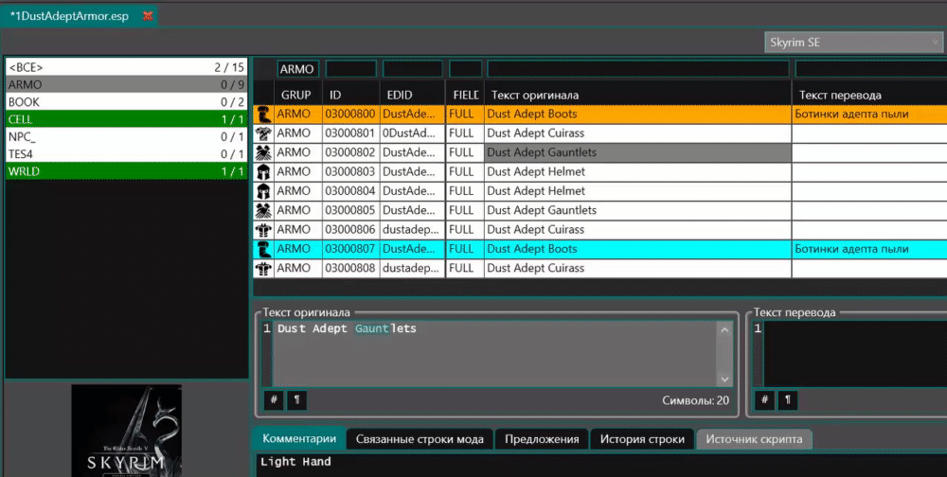Click cuirass icon of row 03000801
The image size is (947, 477).
(262, 133)
